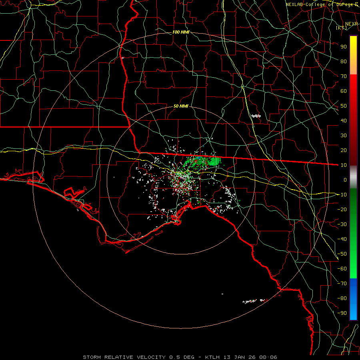Click the small white echo beside the yellow highway northeast
This screenshot has width=360, height=360.
click(x=256, y=116)
